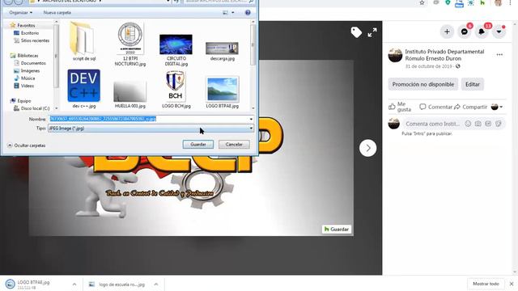Click the Editar button
518x291 pixels.
(473, 84)
